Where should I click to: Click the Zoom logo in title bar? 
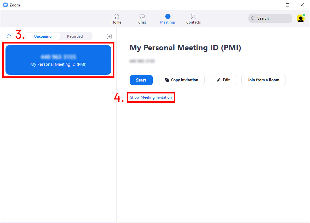click(5, 5)
